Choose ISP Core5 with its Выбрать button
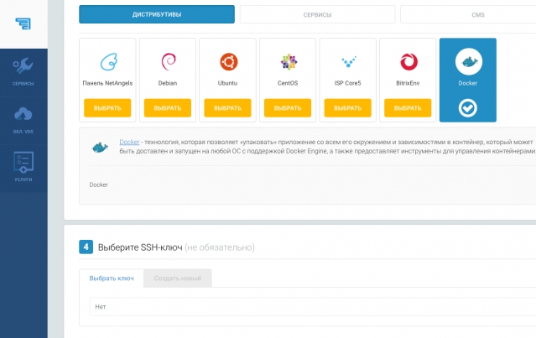 click(x=347, y=108)
